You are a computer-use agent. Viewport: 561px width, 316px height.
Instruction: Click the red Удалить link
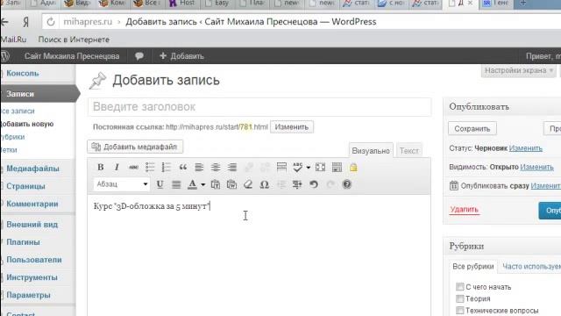point(464,209)
